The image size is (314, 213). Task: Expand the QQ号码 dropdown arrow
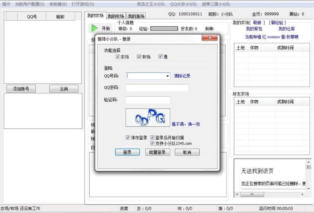pyautogui.click(x=167, y=76)
